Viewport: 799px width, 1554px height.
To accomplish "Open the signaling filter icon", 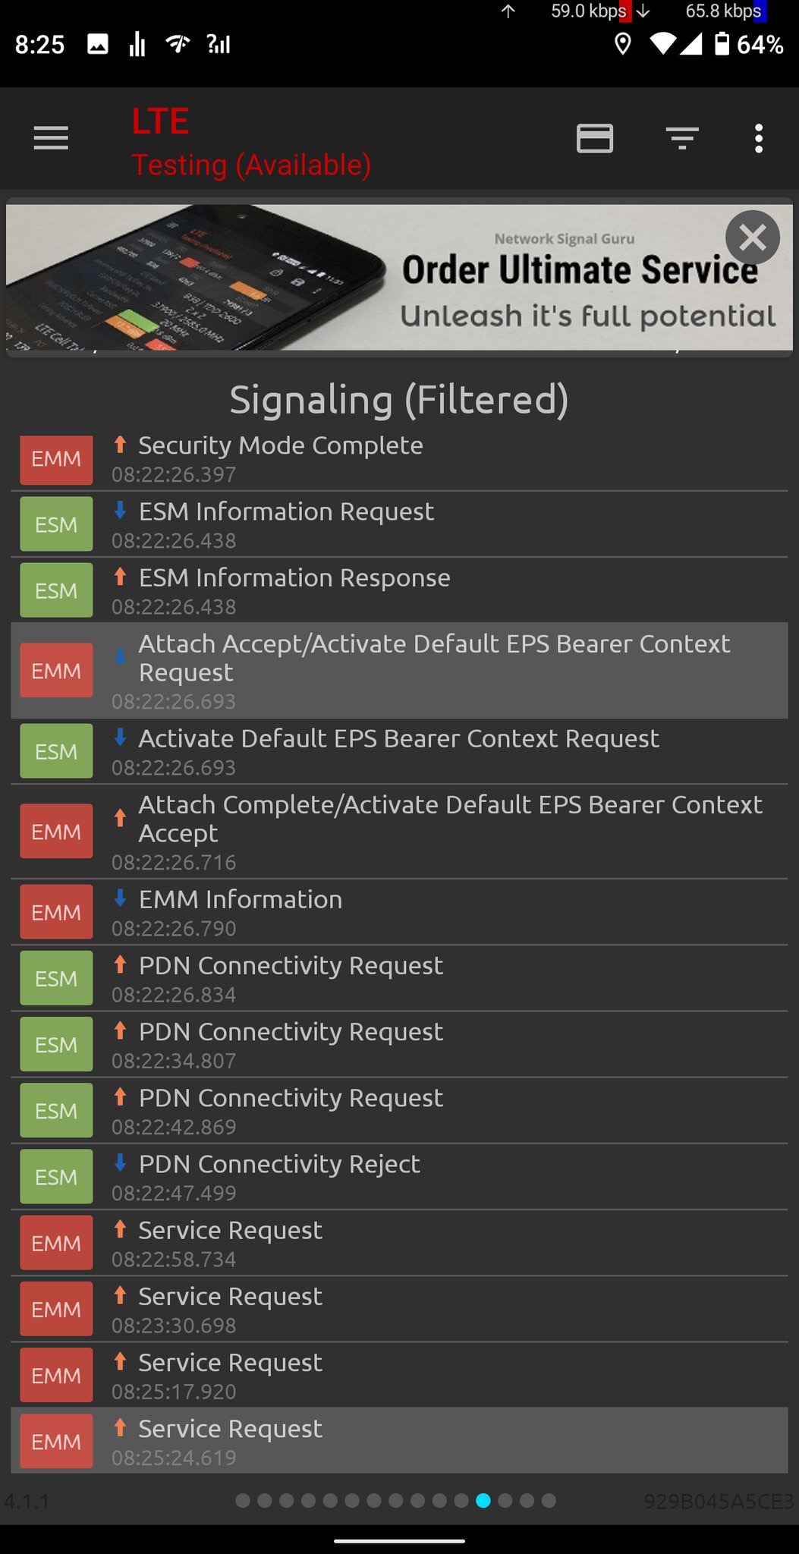I will click(681, 138).
